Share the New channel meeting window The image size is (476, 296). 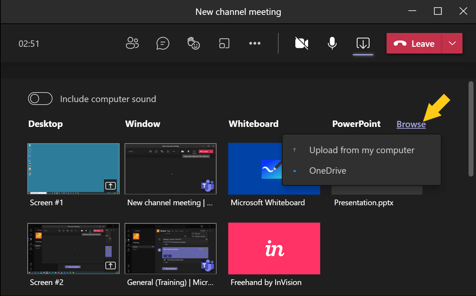point(170,169)
